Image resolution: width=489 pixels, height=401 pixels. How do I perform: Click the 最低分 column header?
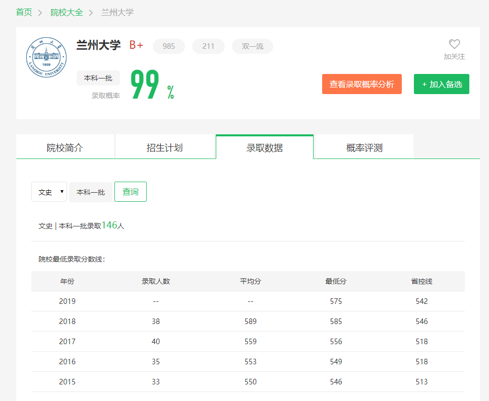tap(336, 281)
